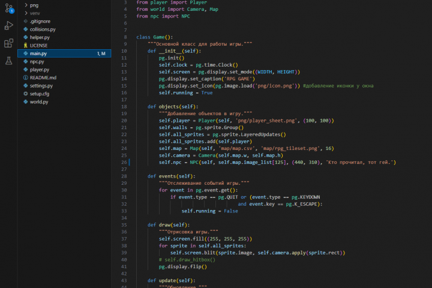Click 'map/map.csv' string on line 24
Screen dimensions: 432x288
pyautogui.click(x=236, y=149)
